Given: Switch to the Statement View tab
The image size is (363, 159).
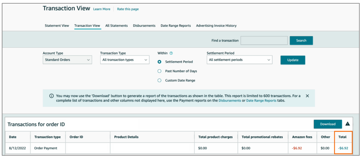Looking at the screenshot, I should tap(56, 26).
